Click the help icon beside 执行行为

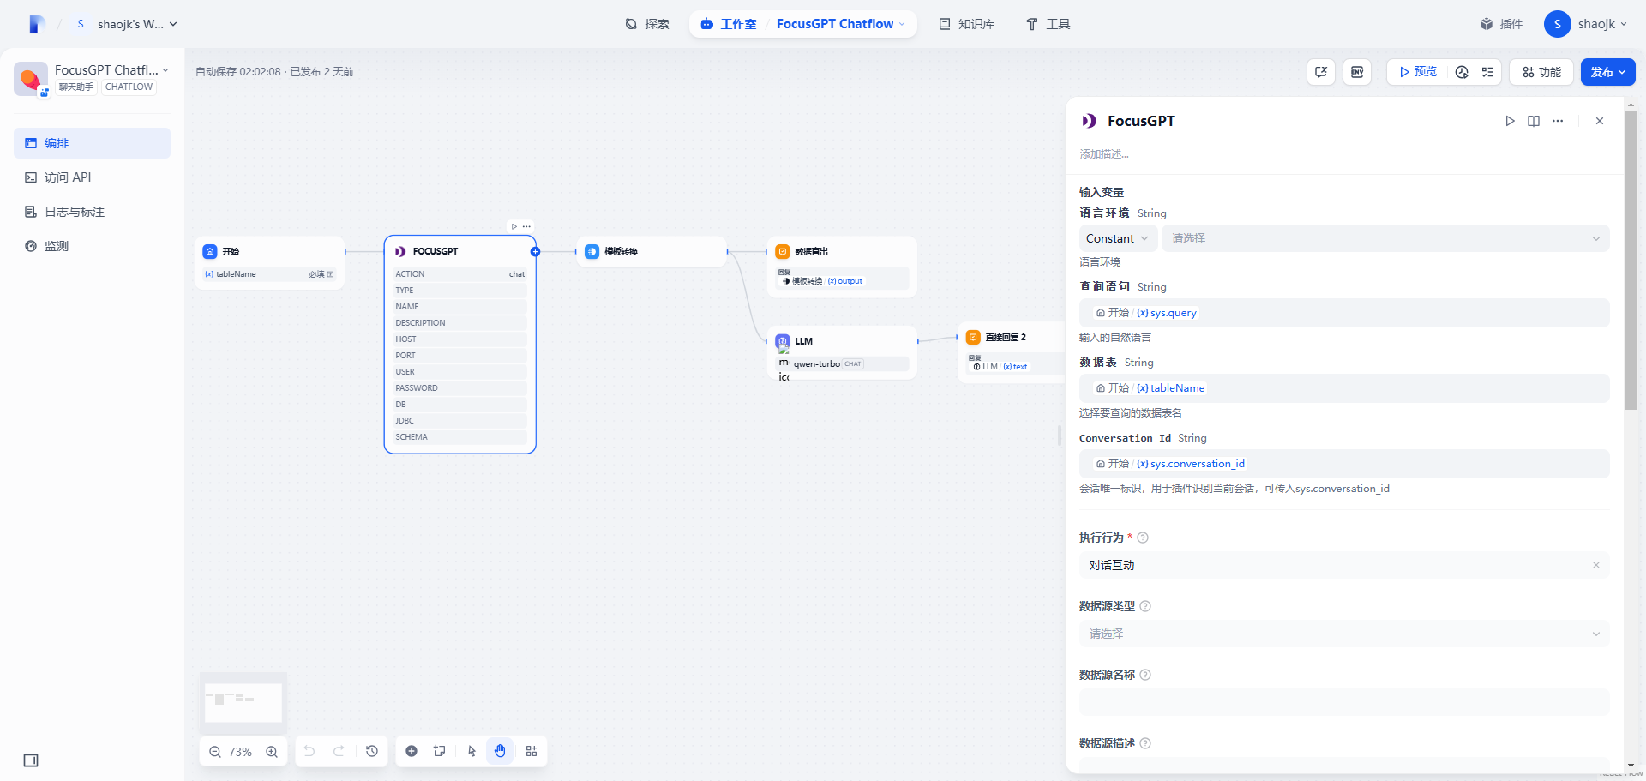click(1143, 538)
